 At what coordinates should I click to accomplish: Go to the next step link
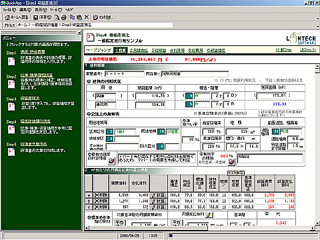308,50
